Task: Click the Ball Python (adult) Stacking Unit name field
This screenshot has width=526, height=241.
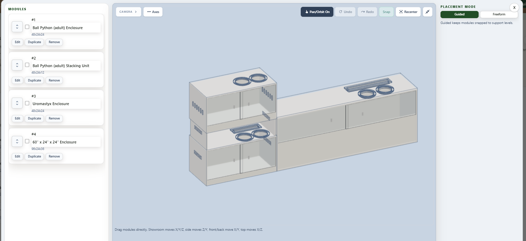Action: tap(66, 66)
